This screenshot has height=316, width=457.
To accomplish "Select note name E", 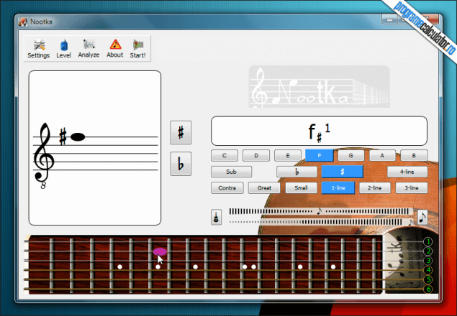I will 288,155.
